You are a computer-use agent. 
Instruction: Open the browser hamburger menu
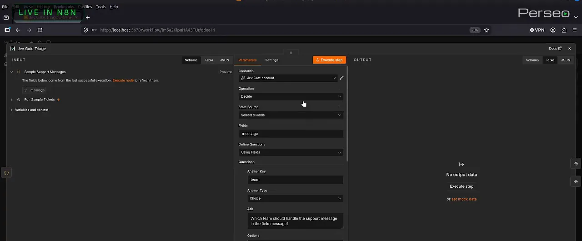(575, 30)
